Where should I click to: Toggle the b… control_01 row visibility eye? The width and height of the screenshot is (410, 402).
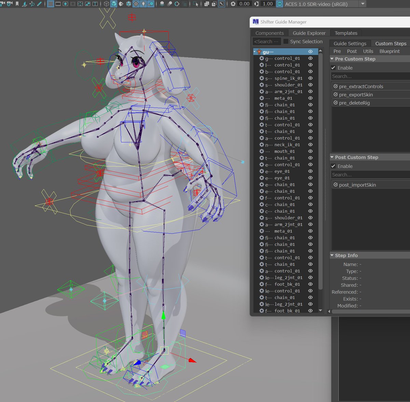click(x=310, y=72)
